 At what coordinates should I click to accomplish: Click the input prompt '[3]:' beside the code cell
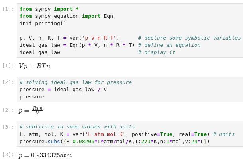tap(8, 127)
